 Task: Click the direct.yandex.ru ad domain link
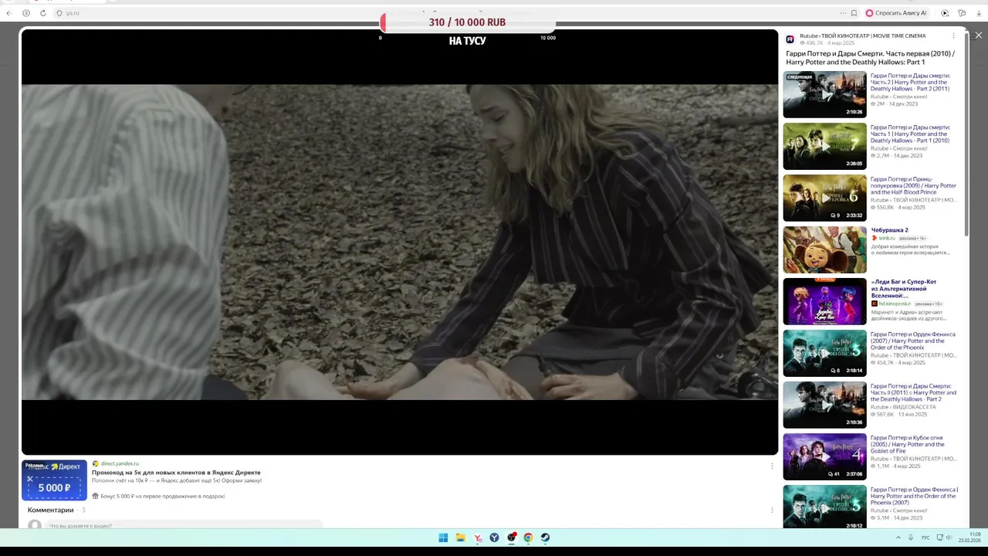120,463
